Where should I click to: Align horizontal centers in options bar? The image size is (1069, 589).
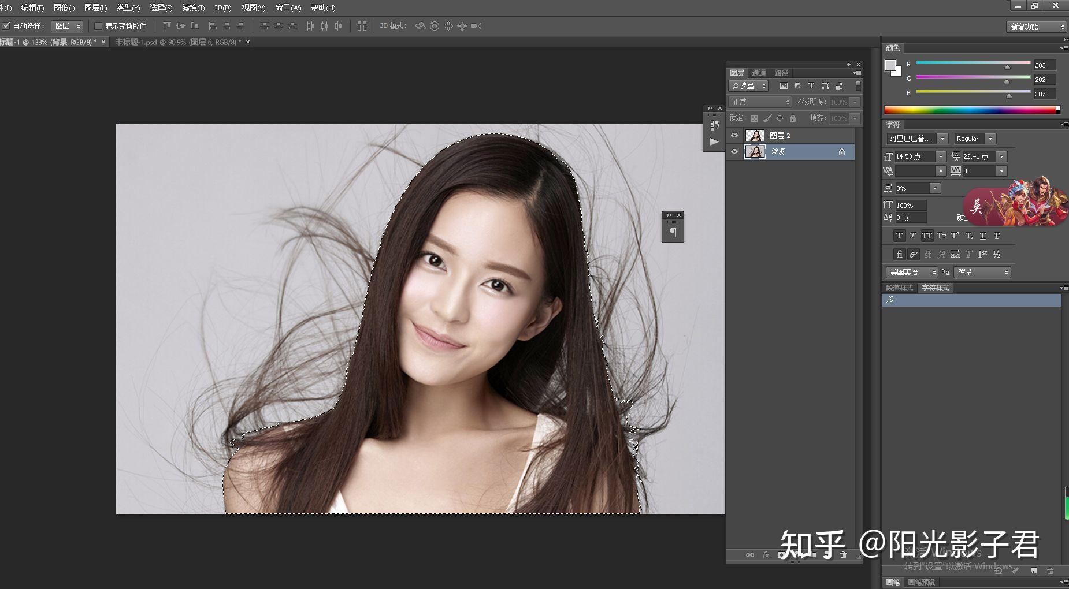click(x=227, y=26)
